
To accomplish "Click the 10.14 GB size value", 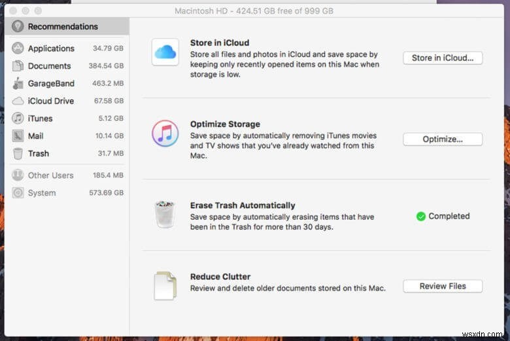I will [109, 136].
